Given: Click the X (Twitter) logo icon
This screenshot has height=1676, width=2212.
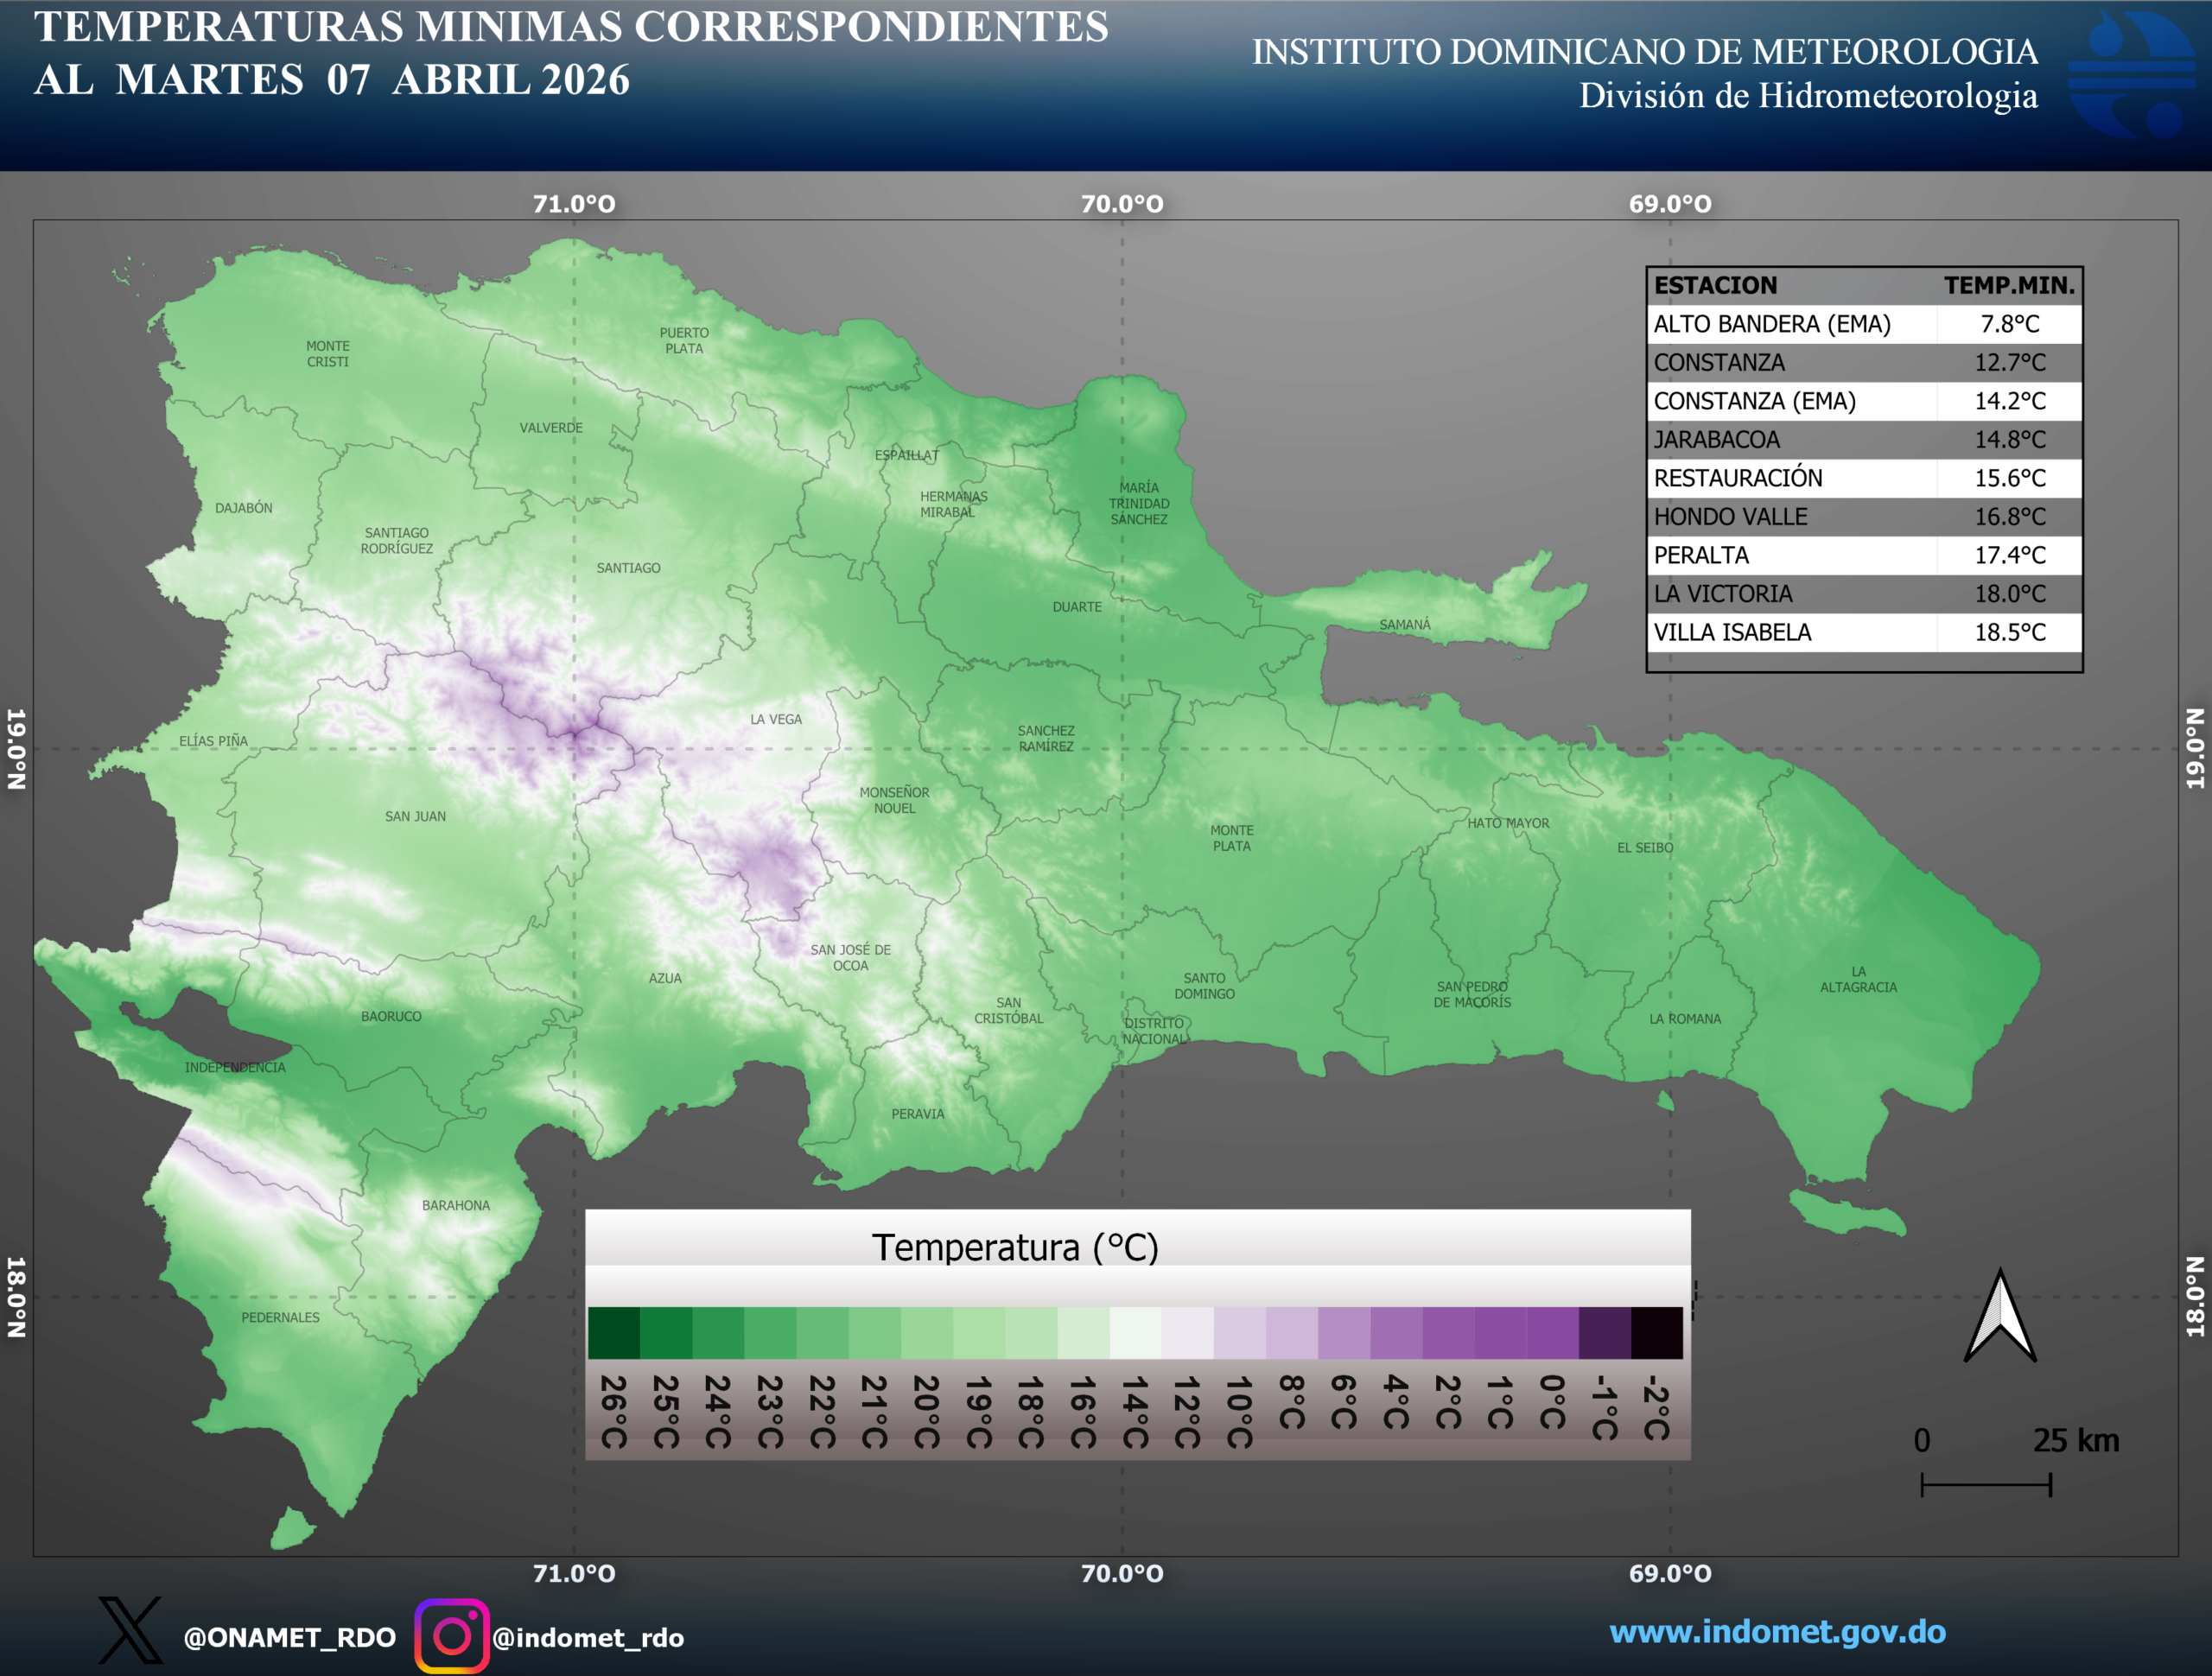Looking at the screenshot, I should point(130,1631).
